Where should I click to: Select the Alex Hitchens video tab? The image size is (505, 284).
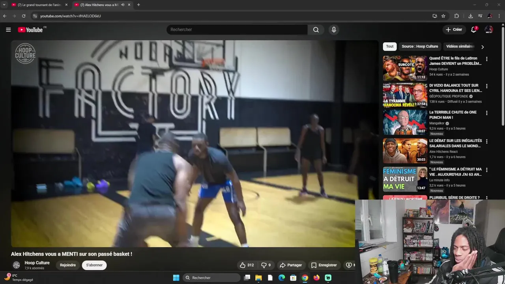[103, 5]
